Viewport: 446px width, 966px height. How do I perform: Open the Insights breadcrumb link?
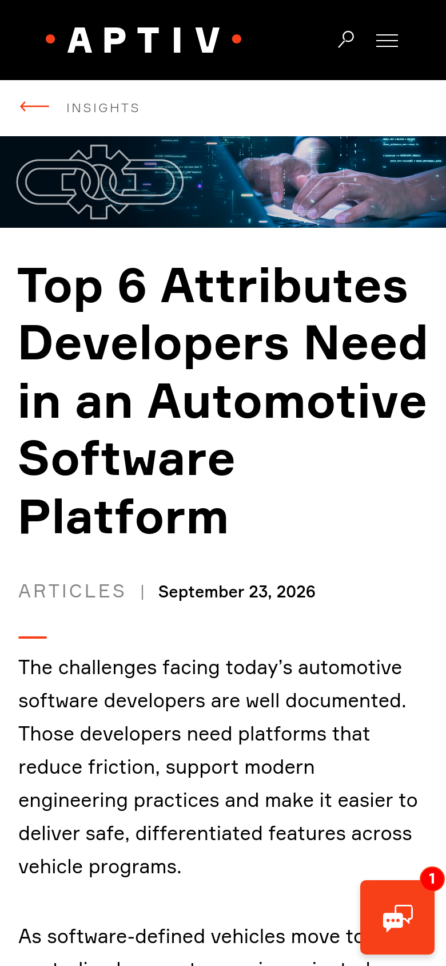pos(103,108)
